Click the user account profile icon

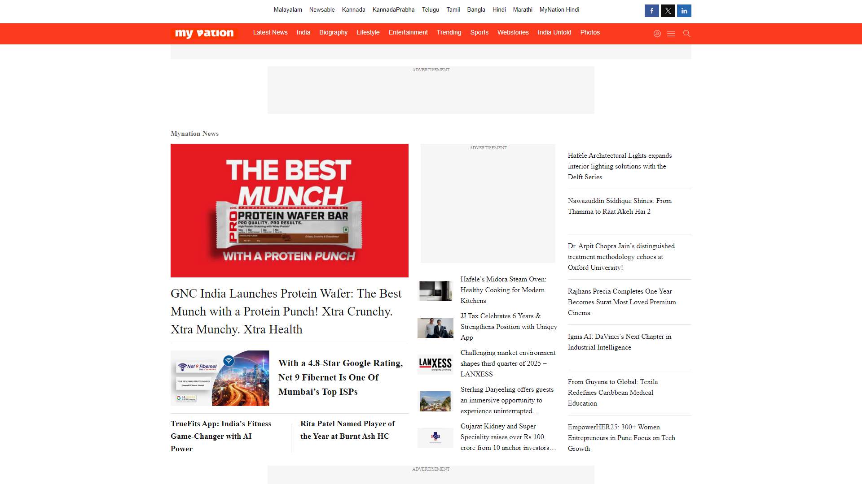click(x=657, y=34)
